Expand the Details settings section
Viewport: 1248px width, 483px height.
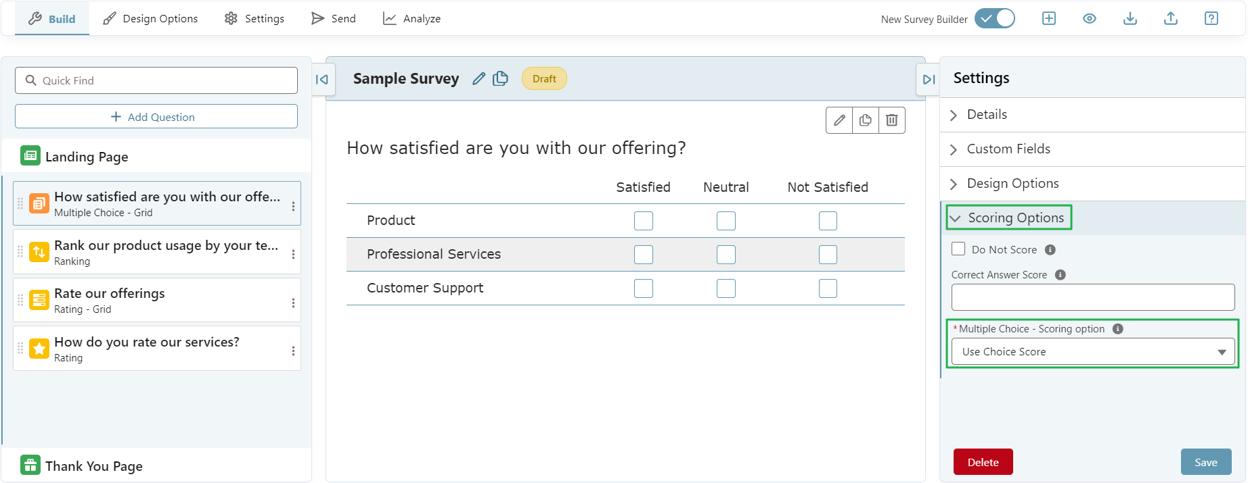click(x=1092, y=115)
